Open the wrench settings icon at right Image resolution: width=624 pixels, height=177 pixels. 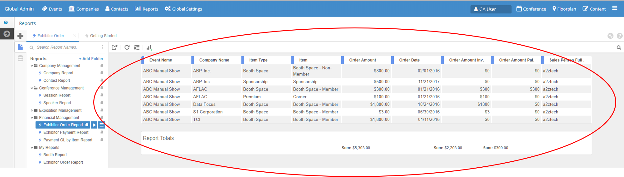click(x=610, y=36)
